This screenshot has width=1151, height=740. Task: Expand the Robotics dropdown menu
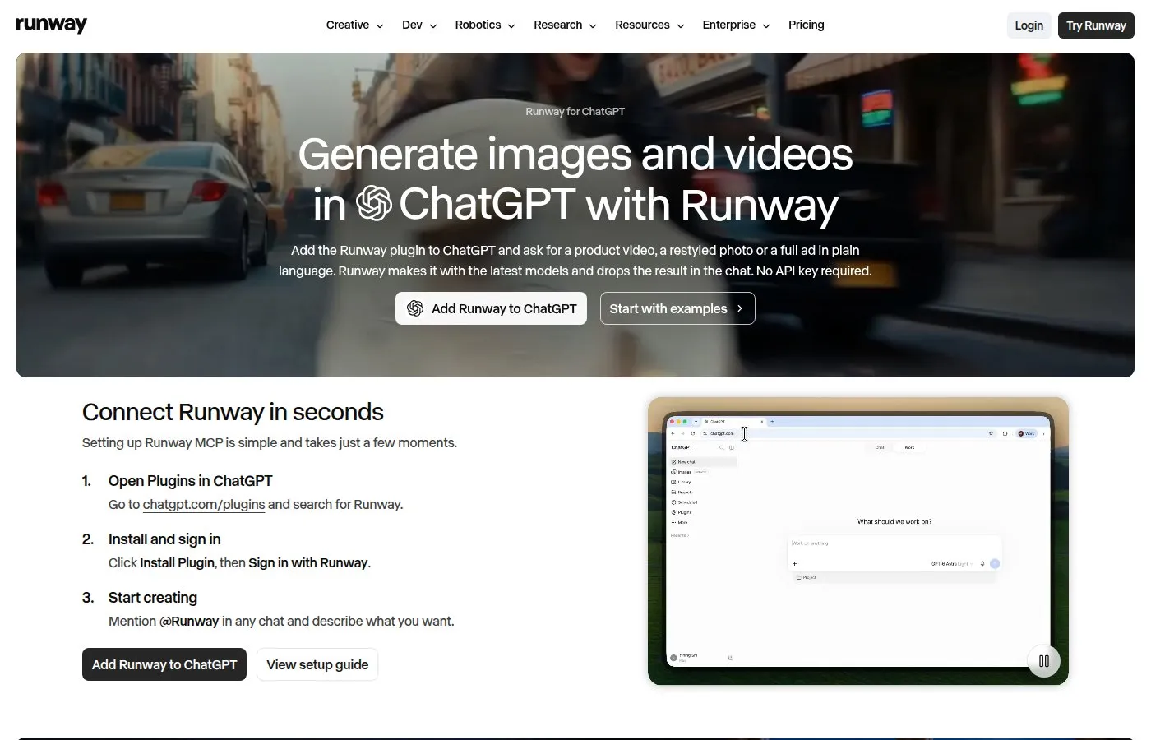[x=485, y=25]
